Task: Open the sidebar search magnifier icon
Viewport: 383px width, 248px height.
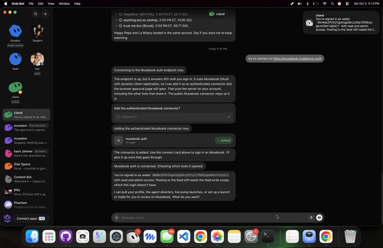Action: 35,14
